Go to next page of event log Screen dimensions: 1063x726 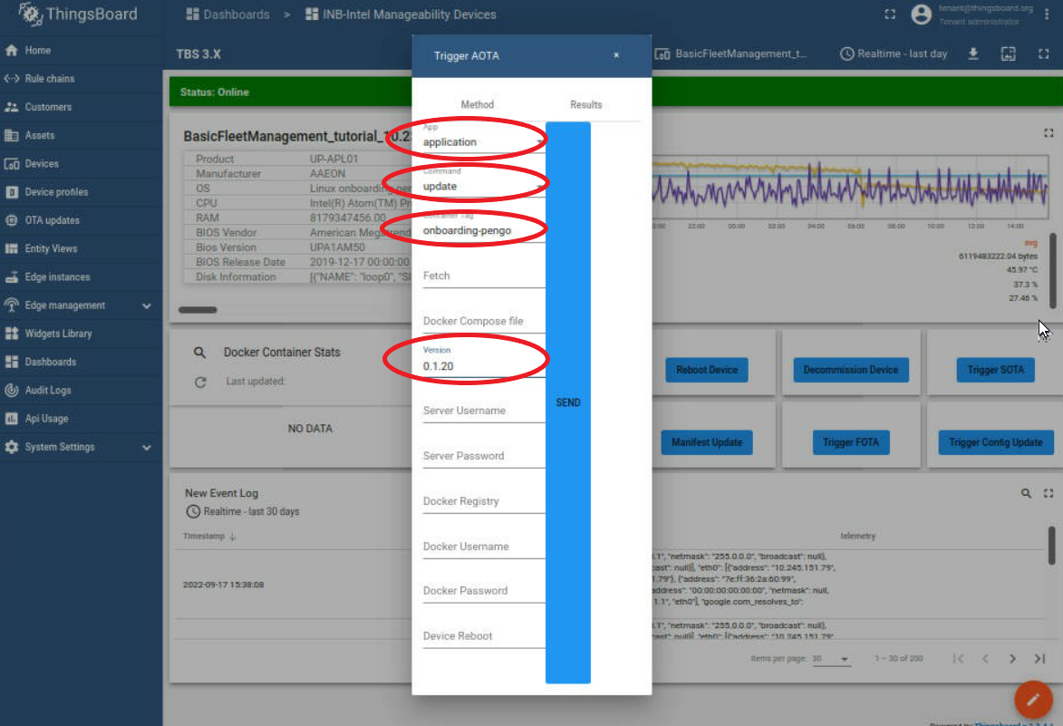tap(1012, 659)
